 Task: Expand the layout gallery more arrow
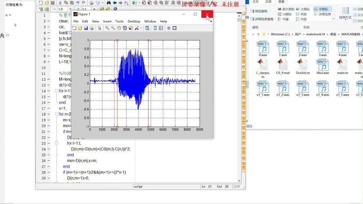334,19
